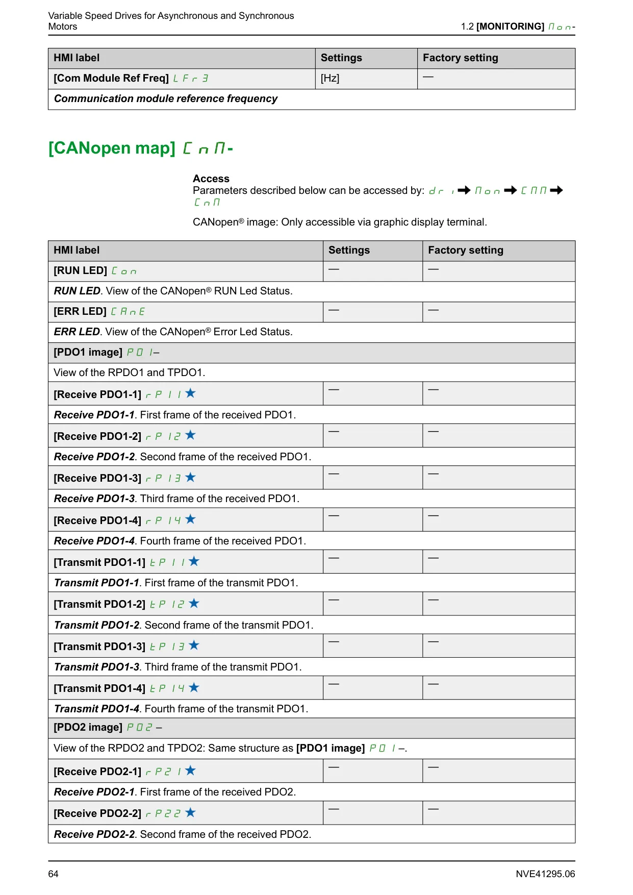Click the first arrow in the access path
The width and height of the screenshot is (633, 895).
464,190
